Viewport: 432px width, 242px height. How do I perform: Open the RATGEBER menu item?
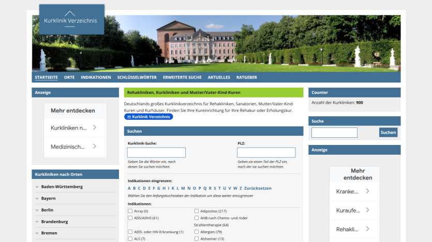[247, 77]
